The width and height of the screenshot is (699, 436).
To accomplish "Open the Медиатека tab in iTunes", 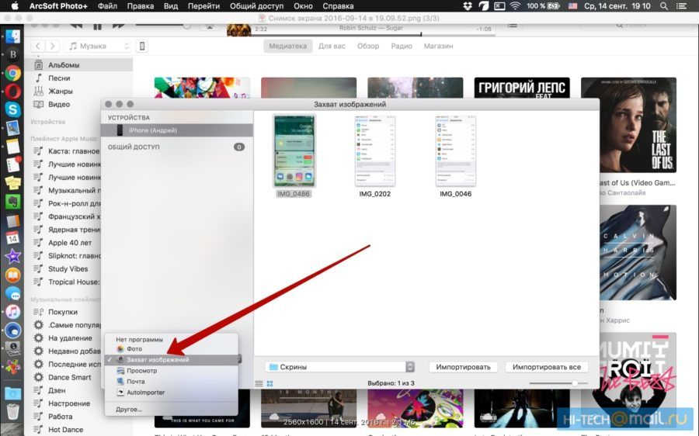I will 287,46.
